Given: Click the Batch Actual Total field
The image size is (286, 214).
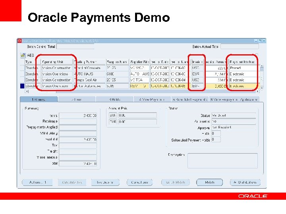Looking at the screenshot, I should (x=240, y=47).
